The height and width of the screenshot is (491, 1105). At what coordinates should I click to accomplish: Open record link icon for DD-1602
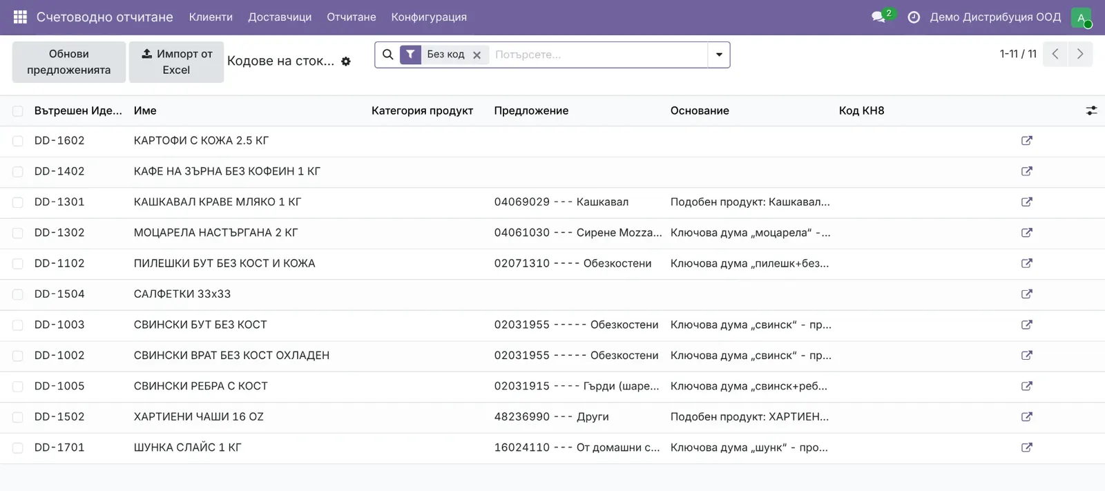[1026, 141]
